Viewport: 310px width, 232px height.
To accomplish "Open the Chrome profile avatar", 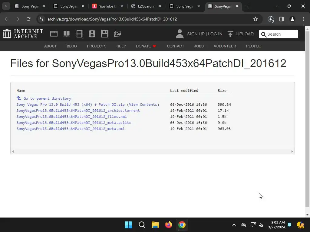I will (292, 19).
